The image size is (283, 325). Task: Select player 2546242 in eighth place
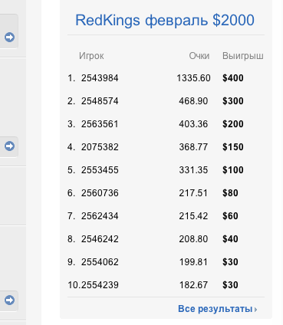pos(100,239)
